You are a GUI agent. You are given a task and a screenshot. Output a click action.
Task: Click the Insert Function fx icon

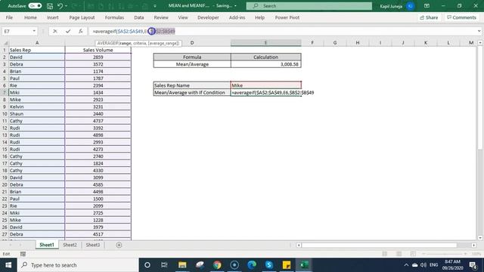tap(81, 31)
